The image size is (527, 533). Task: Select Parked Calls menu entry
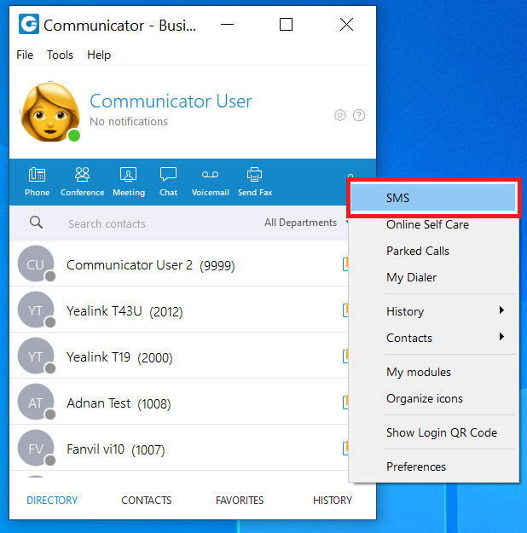click(433, 251)
